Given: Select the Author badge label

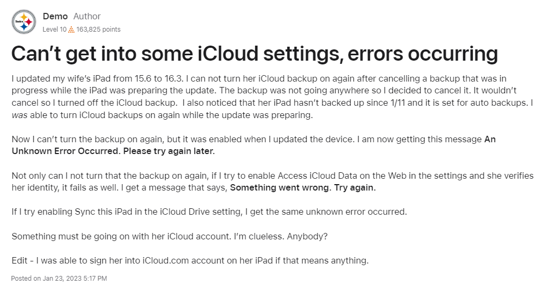Looking at the screenshot, I should (87, 16).
